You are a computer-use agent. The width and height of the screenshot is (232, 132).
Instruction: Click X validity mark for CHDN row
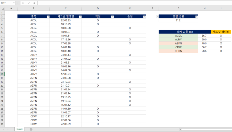click(x=221, y=51)
